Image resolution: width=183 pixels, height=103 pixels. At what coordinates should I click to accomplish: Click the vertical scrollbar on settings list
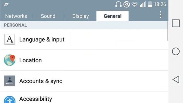[x=168, y=31]
